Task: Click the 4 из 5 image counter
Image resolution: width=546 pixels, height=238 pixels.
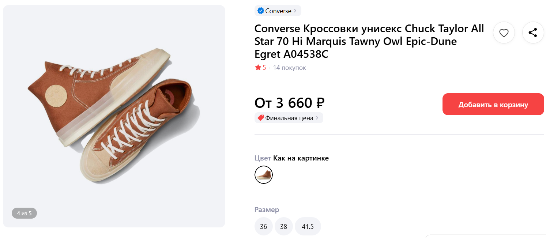Action: coord(24,213)
